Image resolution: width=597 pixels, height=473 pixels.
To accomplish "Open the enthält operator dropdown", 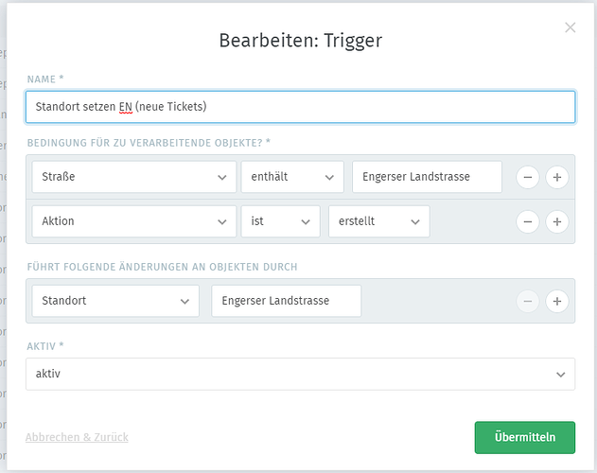I will click(x=292, y=177).
